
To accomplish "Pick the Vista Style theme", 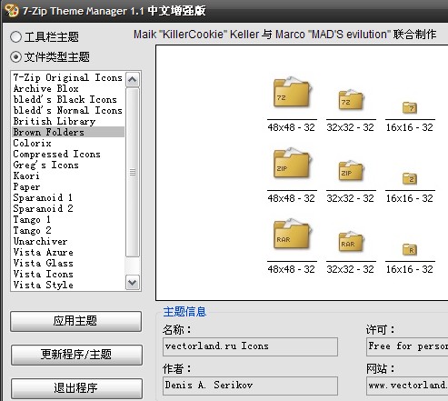I will click(68, 285).
